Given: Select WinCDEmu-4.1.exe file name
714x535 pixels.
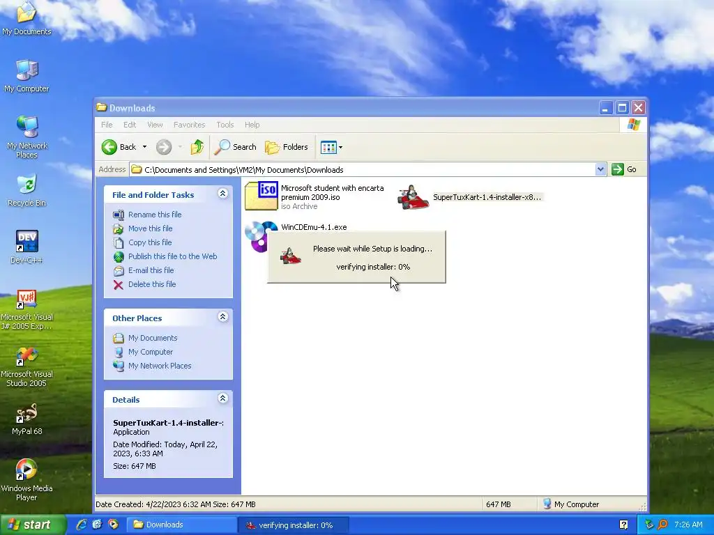Looking at the screenshot, I should 314,227.
